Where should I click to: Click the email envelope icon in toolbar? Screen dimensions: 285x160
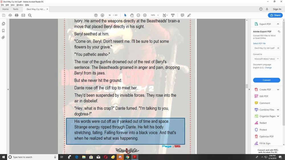pyautogui.click(x=23, y=15)
